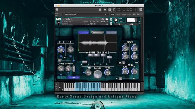
Task: Click the reverb DAMP knob
Action: (x=135, y=56)
